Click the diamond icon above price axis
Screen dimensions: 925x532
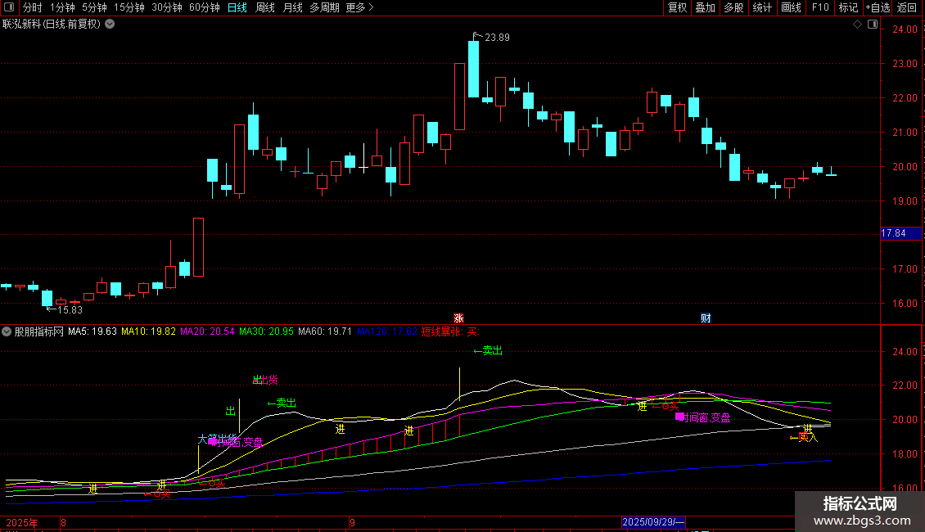857,25
